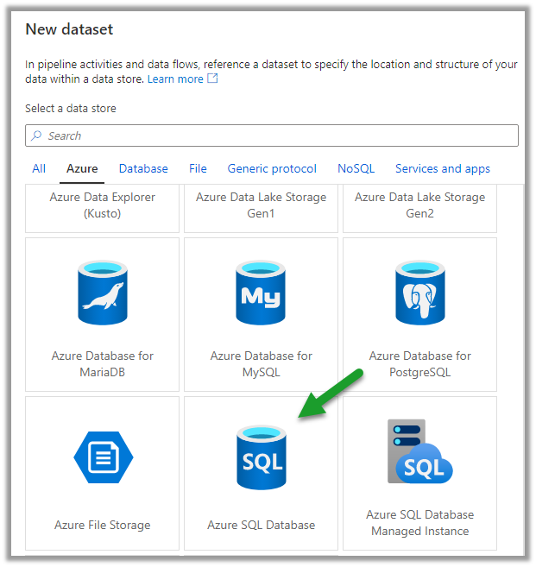Open the Generic protocol tab
The width and height of the screenshot is (536, 567).
(272, 168)
